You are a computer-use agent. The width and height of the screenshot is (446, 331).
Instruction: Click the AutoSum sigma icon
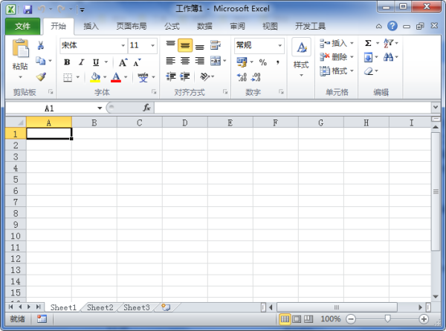pyautogui.click(x=368, y=43)
